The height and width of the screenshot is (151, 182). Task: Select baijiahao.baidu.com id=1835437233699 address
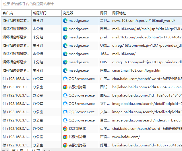pos(147,87)
